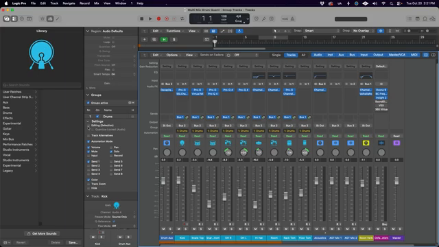Click the Library Save button

(73, 242)
